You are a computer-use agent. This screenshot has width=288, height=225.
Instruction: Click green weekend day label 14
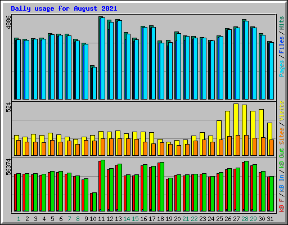point(127,219)
